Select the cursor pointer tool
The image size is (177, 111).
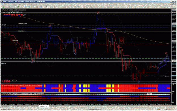(x=47, y=7)
